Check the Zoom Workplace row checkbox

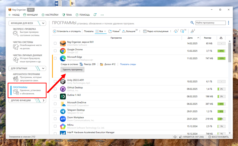coord(55,119)
